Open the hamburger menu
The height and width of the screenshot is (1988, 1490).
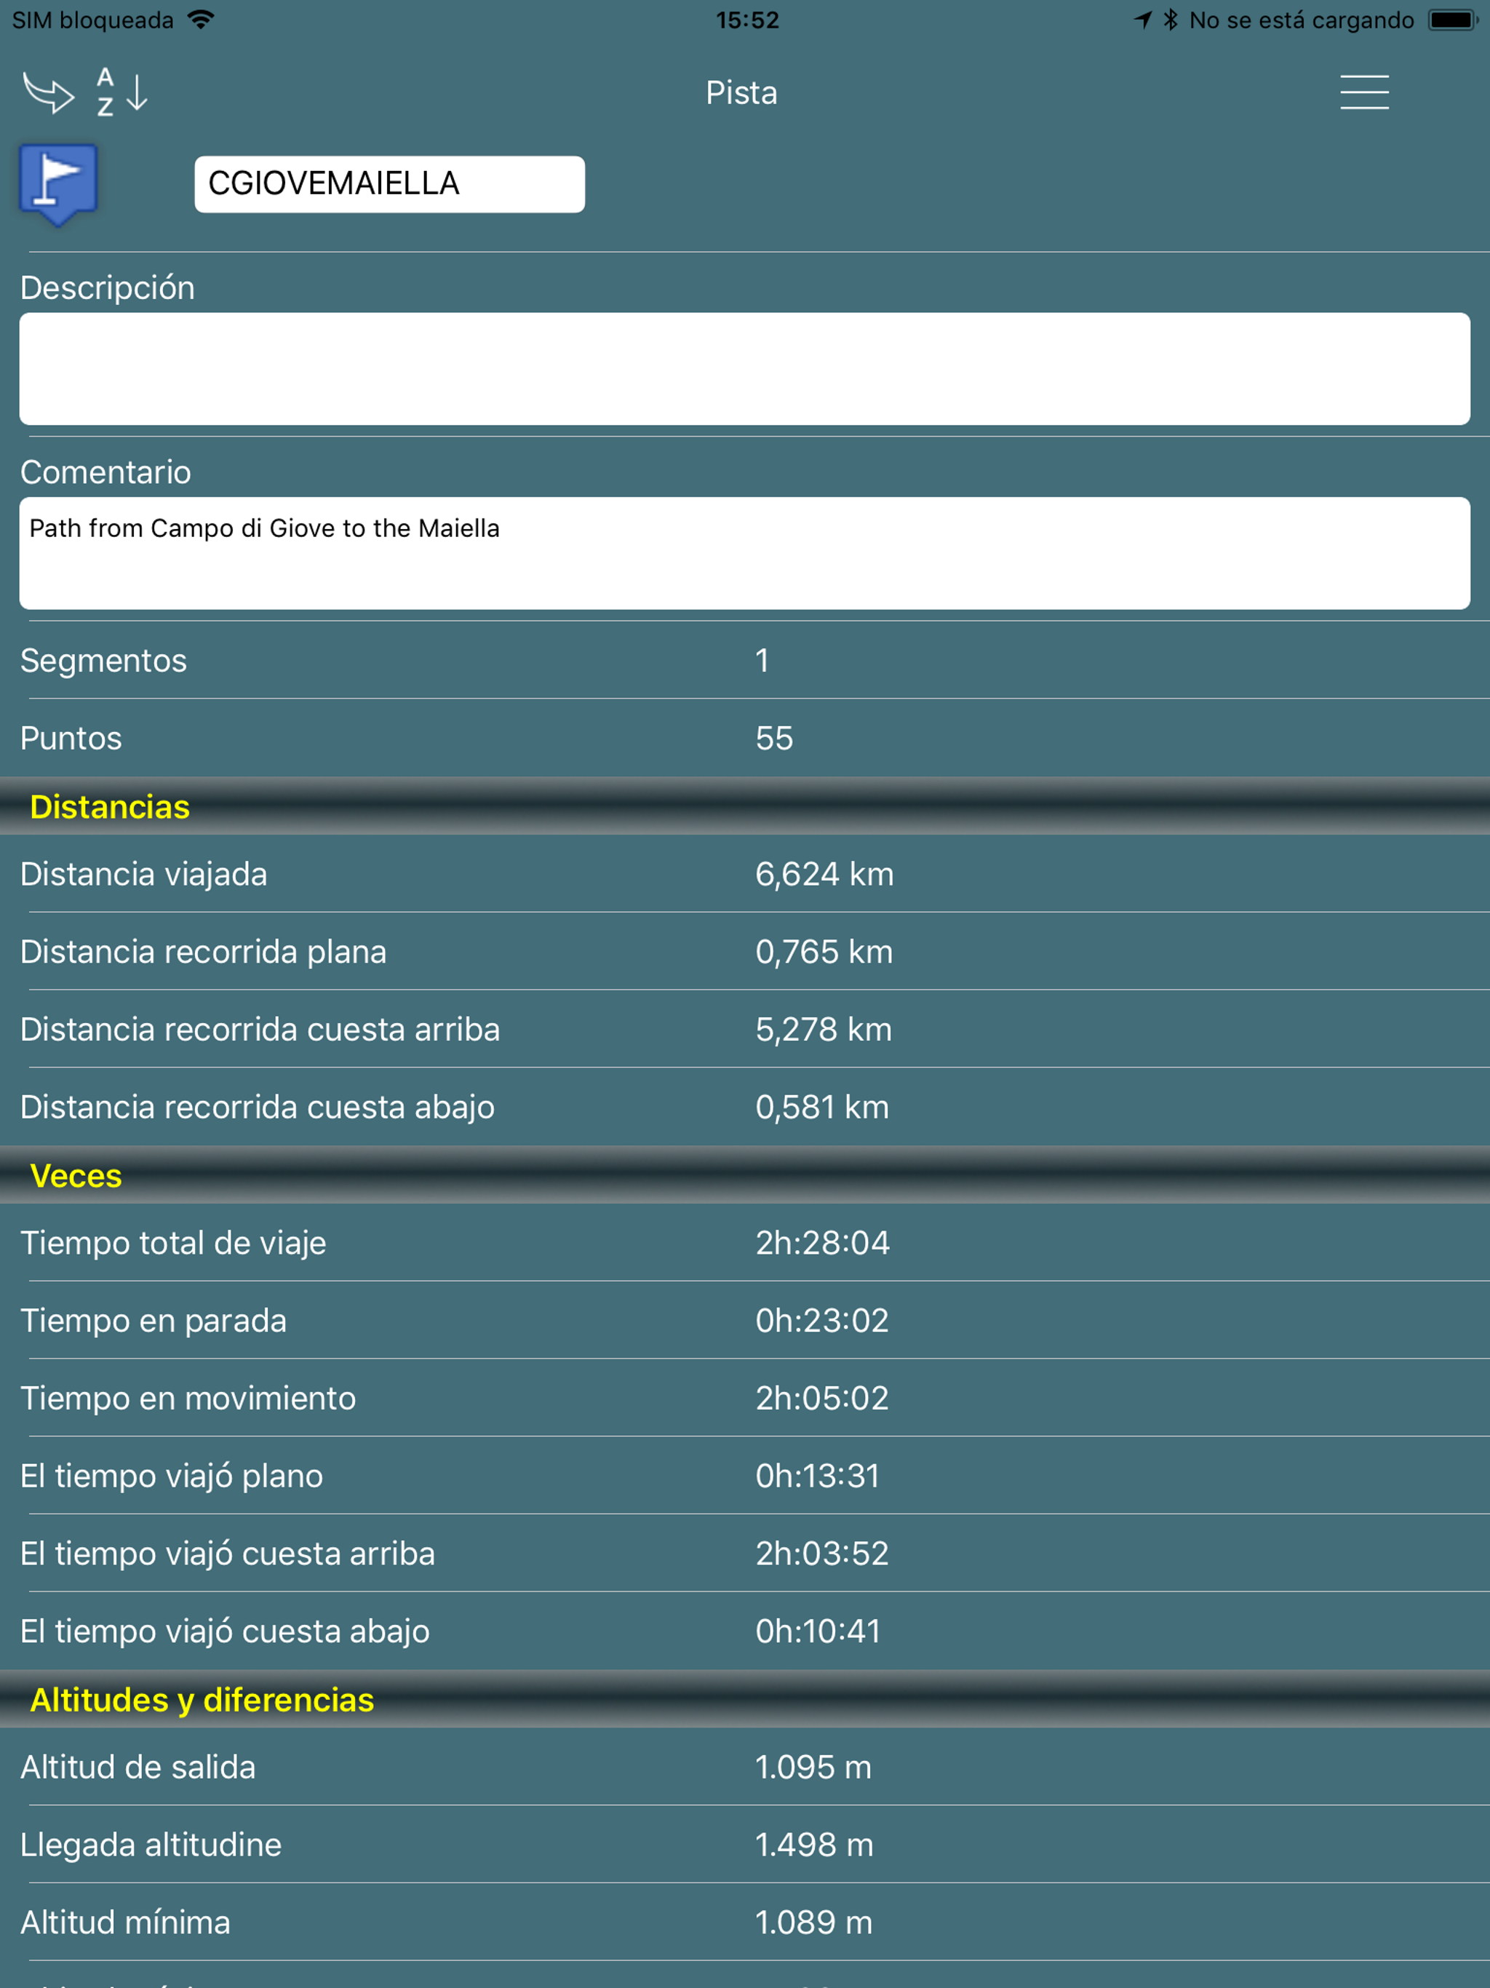tap(1363, 92)
